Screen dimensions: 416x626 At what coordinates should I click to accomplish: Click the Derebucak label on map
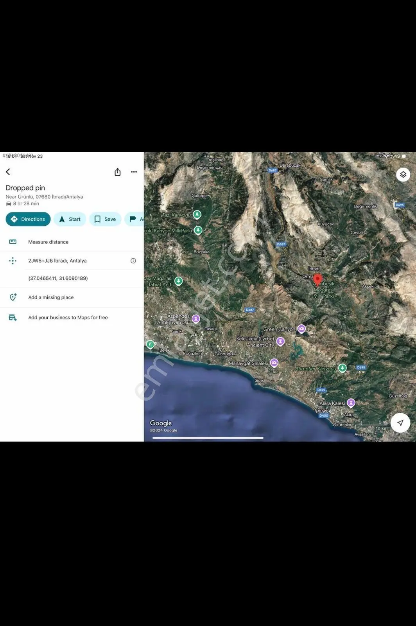coord(290,165)
